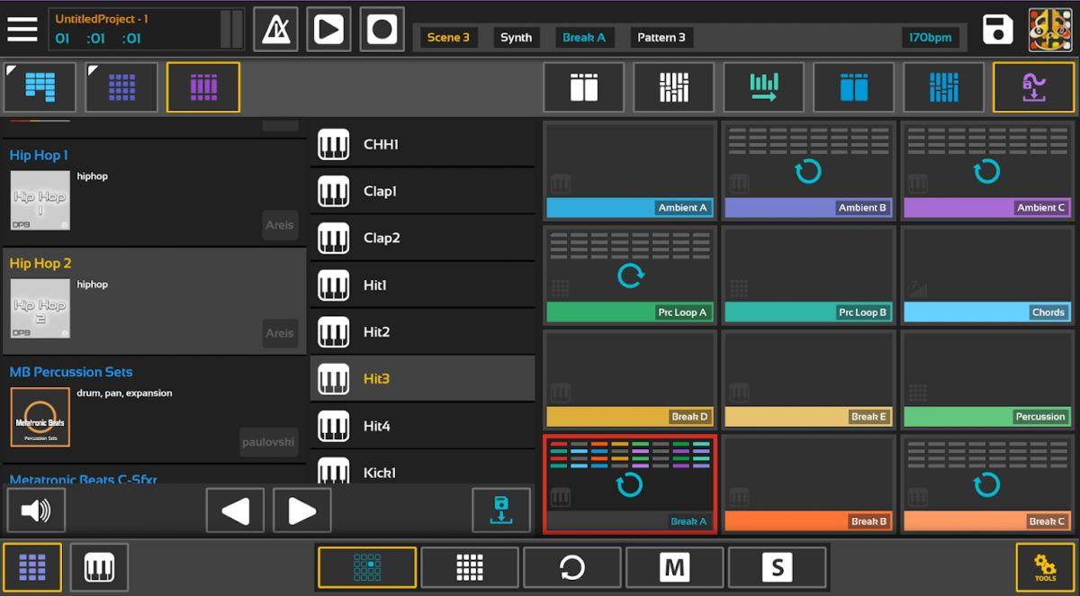Toggle Solo mode with S button
1080x596 pixels.
coord(777,567)
